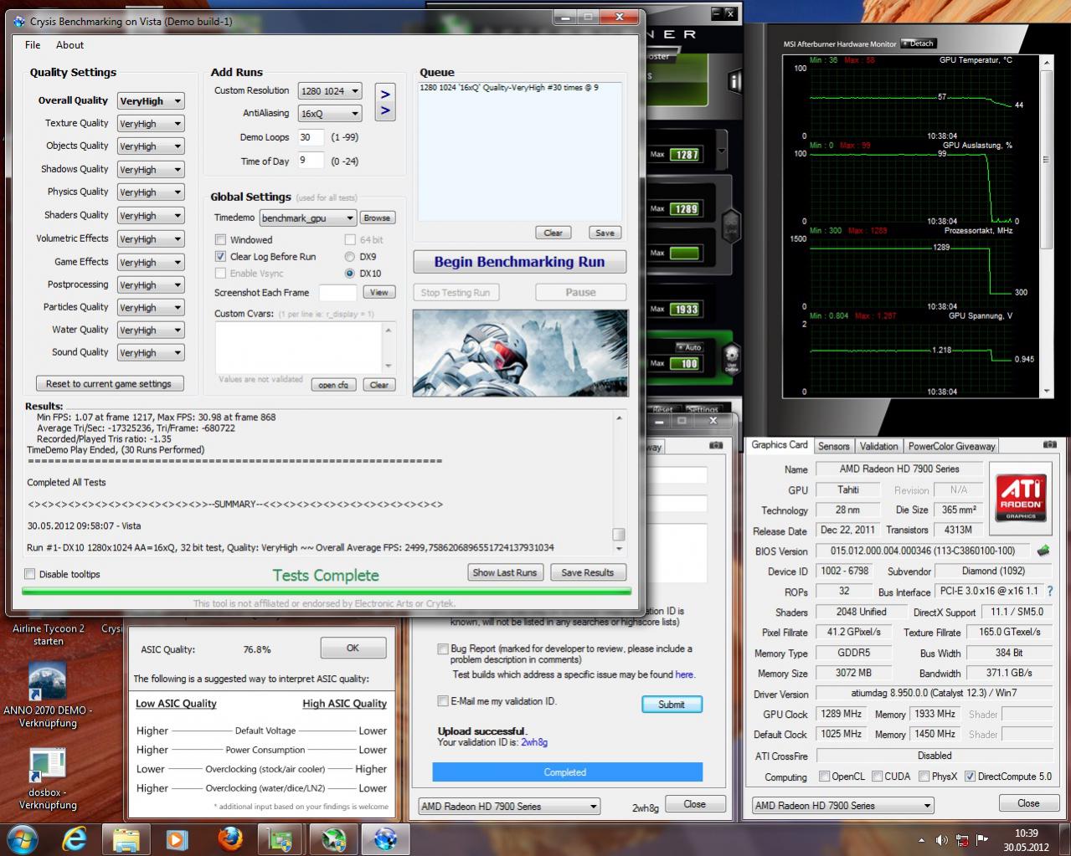Open the AntiAliasing 16xQ dropdown
This screenshot has height=856, width=1071.
pos(330,113)
